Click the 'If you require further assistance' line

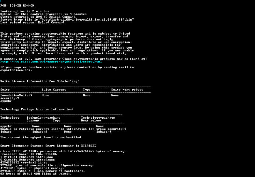click(67, 67)
